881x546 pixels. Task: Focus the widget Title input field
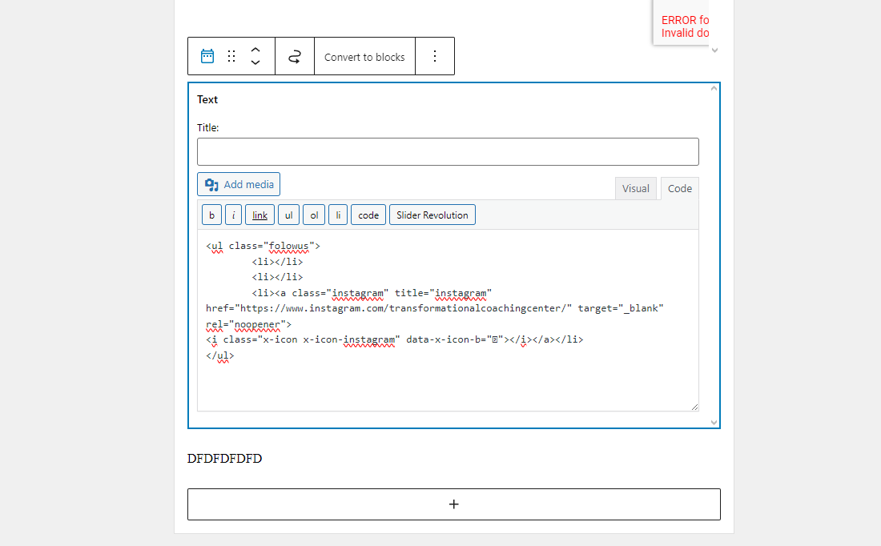pyautogui.click(x=448, y=151)
